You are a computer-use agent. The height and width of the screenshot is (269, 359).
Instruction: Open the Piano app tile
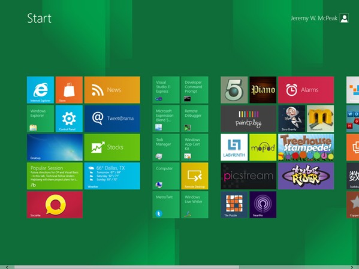263,90
